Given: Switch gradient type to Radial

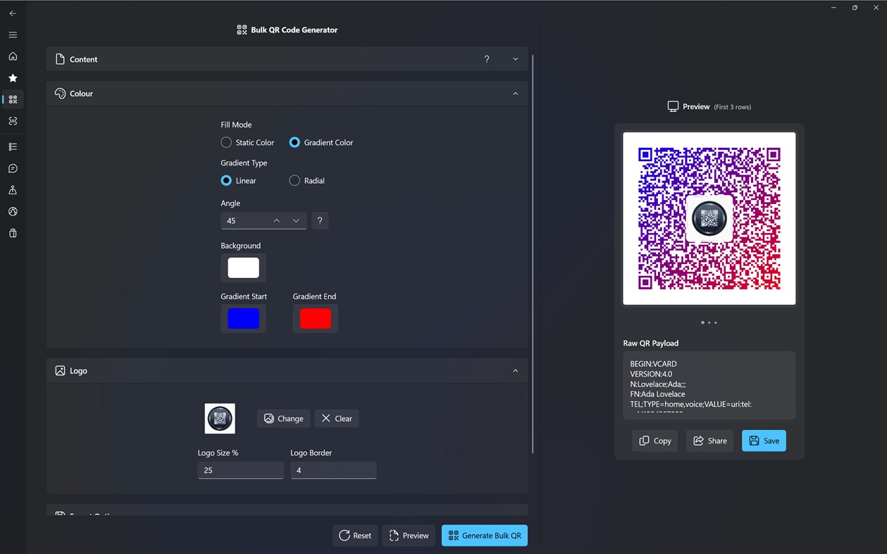Looking at the screenshot, I should [x=294, y=180].
